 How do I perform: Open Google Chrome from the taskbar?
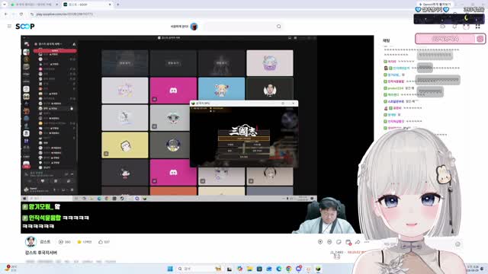click(288, 269)
